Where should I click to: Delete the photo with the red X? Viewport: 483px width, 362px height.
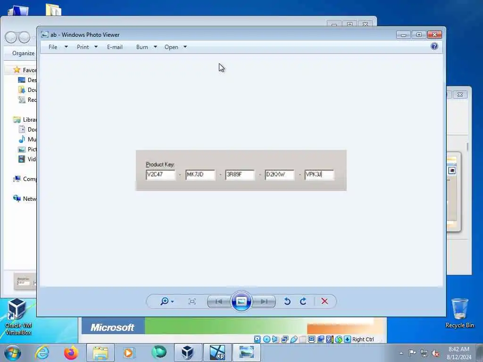[325, 301]
